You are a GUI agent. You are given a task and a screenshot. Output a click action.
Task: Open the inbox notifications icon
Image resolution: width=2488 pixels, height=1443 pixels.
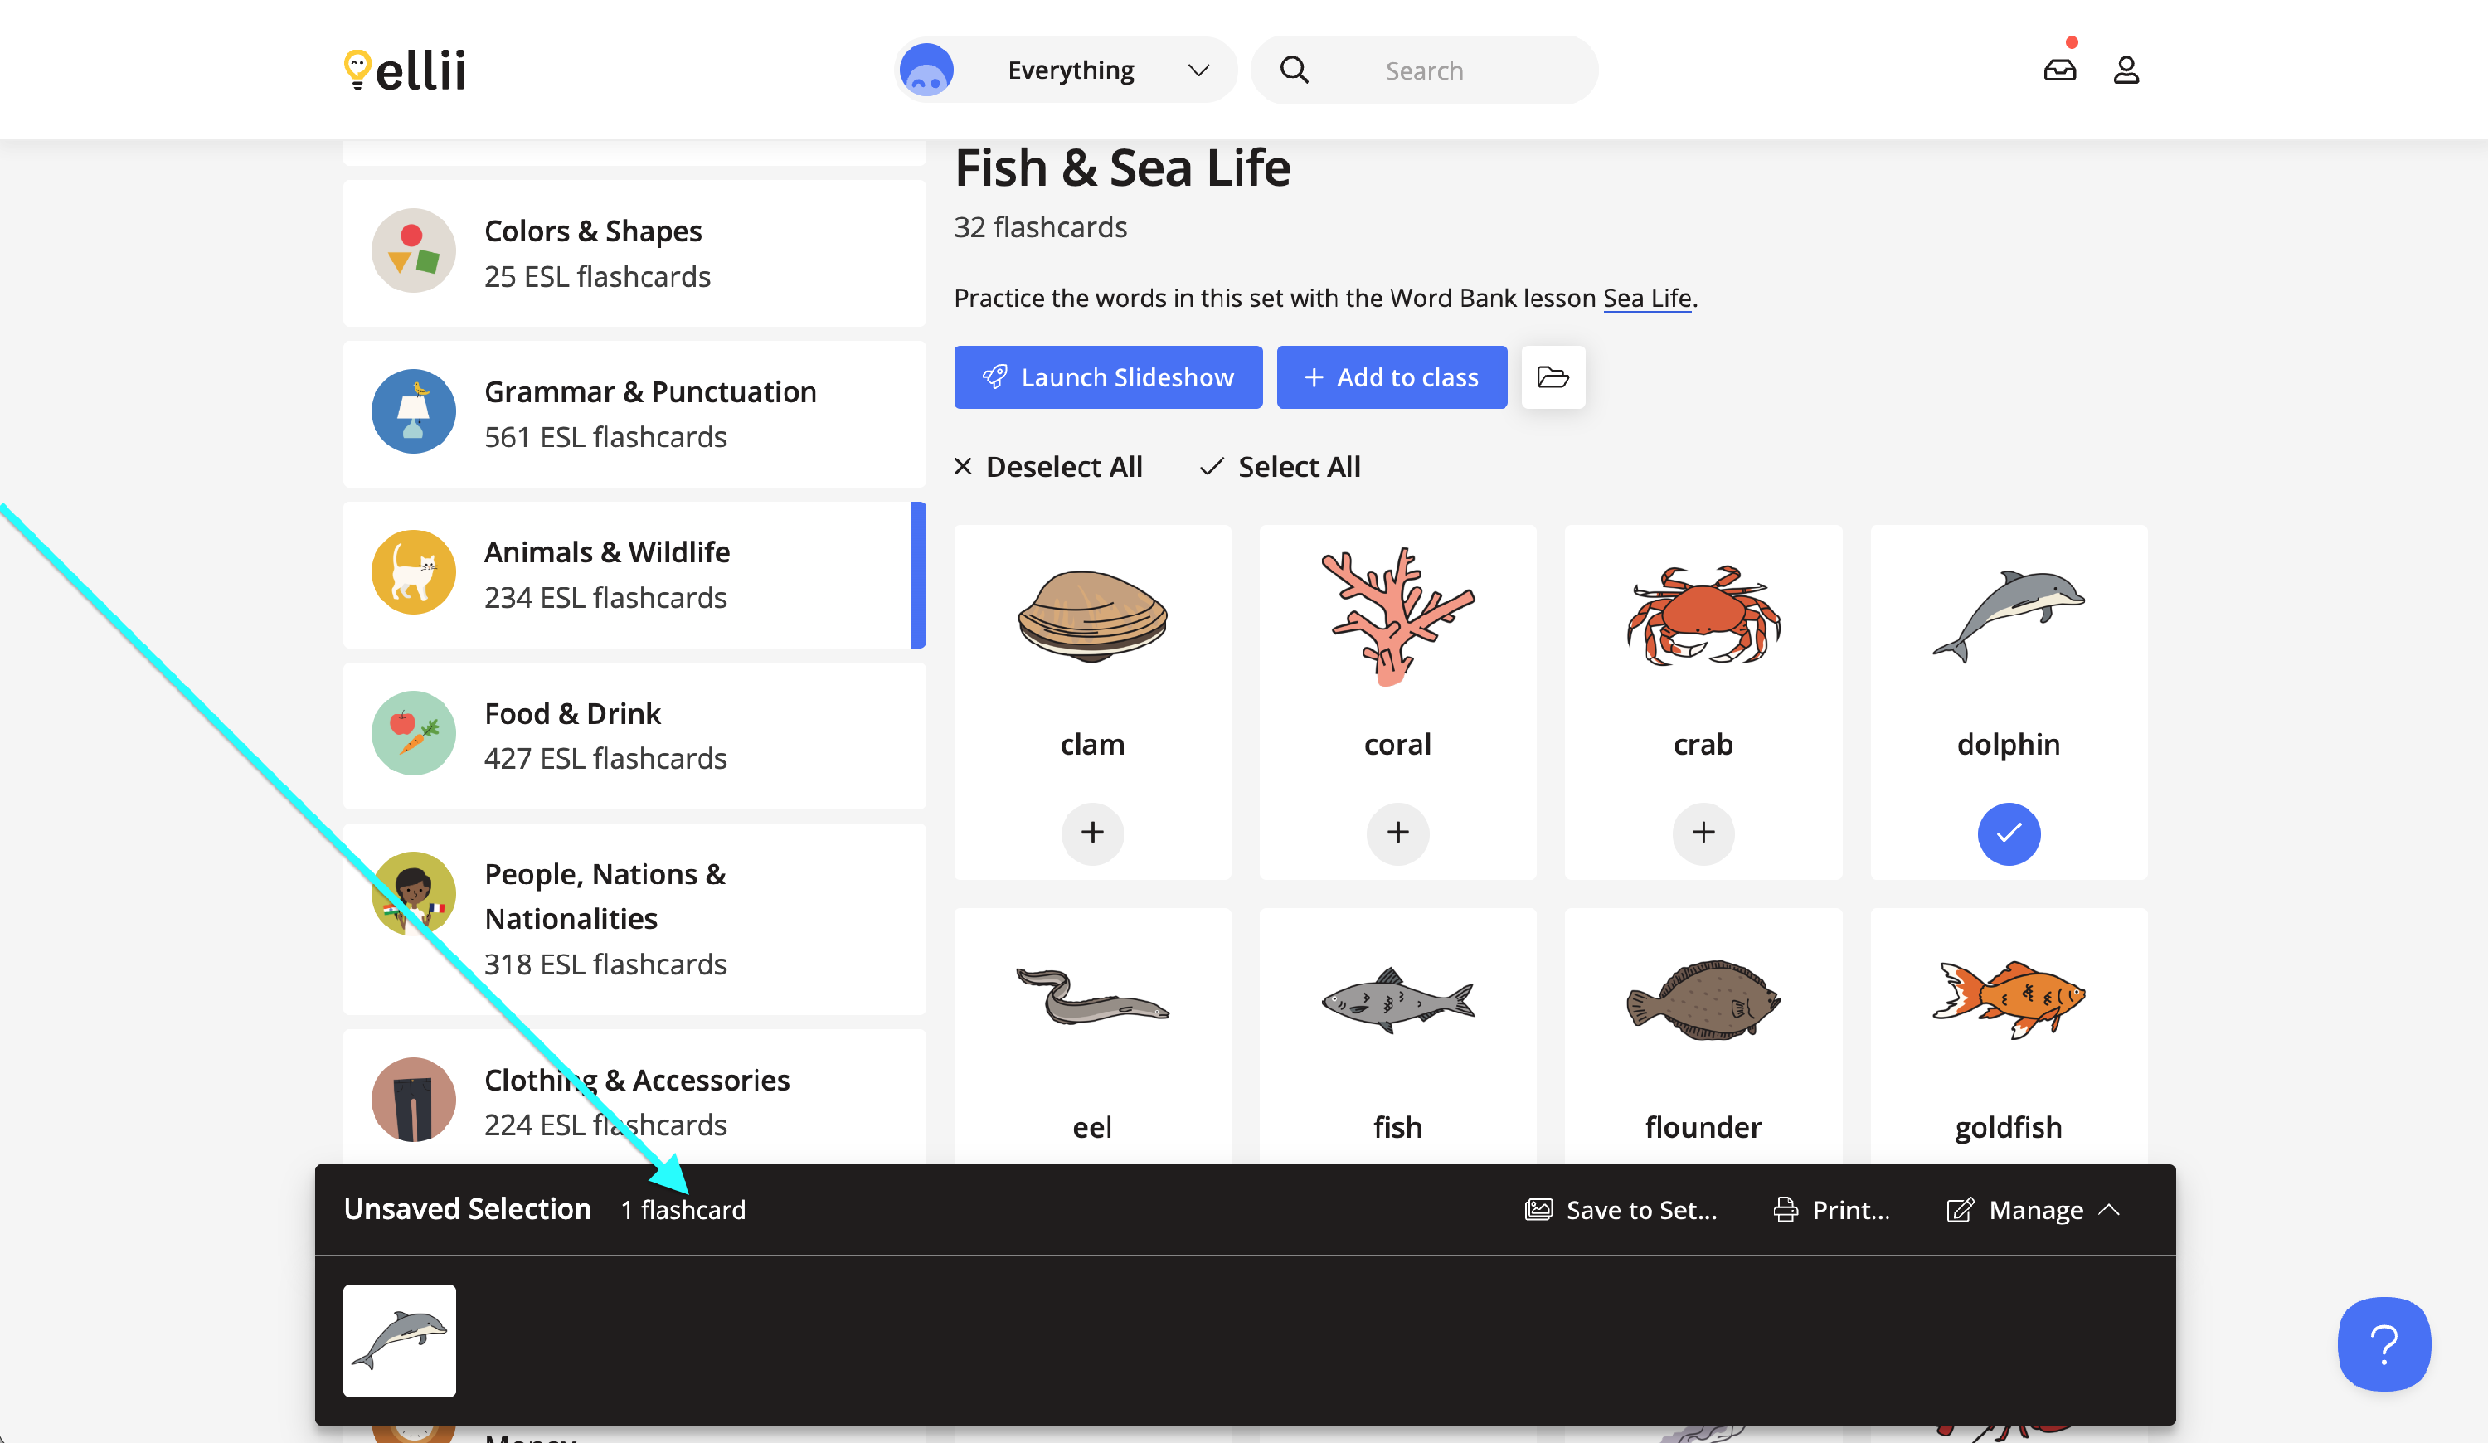pos(2059,70)
